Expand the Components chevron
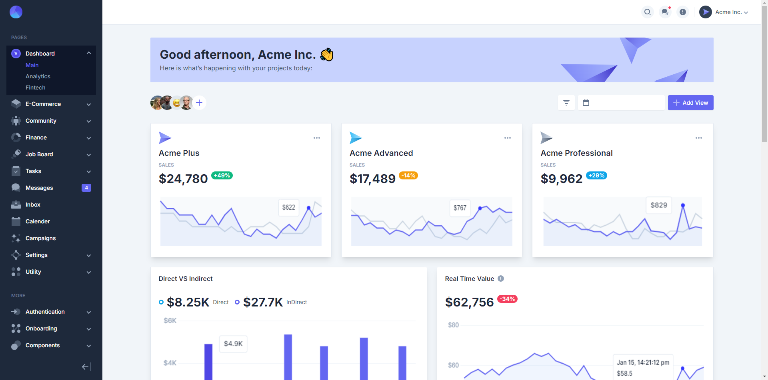The height and width of the screenshot is (380, 768). 89,346
